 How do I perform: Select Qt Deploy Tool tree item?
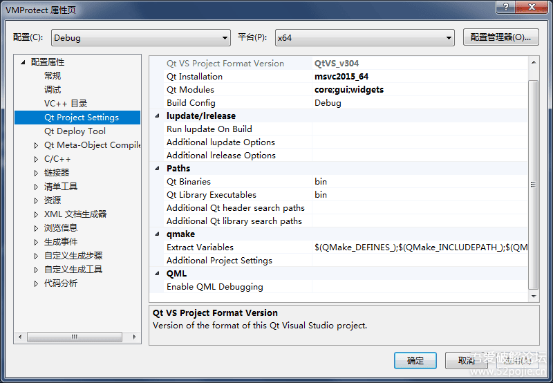pyautogui.click(x=75, y=131)
